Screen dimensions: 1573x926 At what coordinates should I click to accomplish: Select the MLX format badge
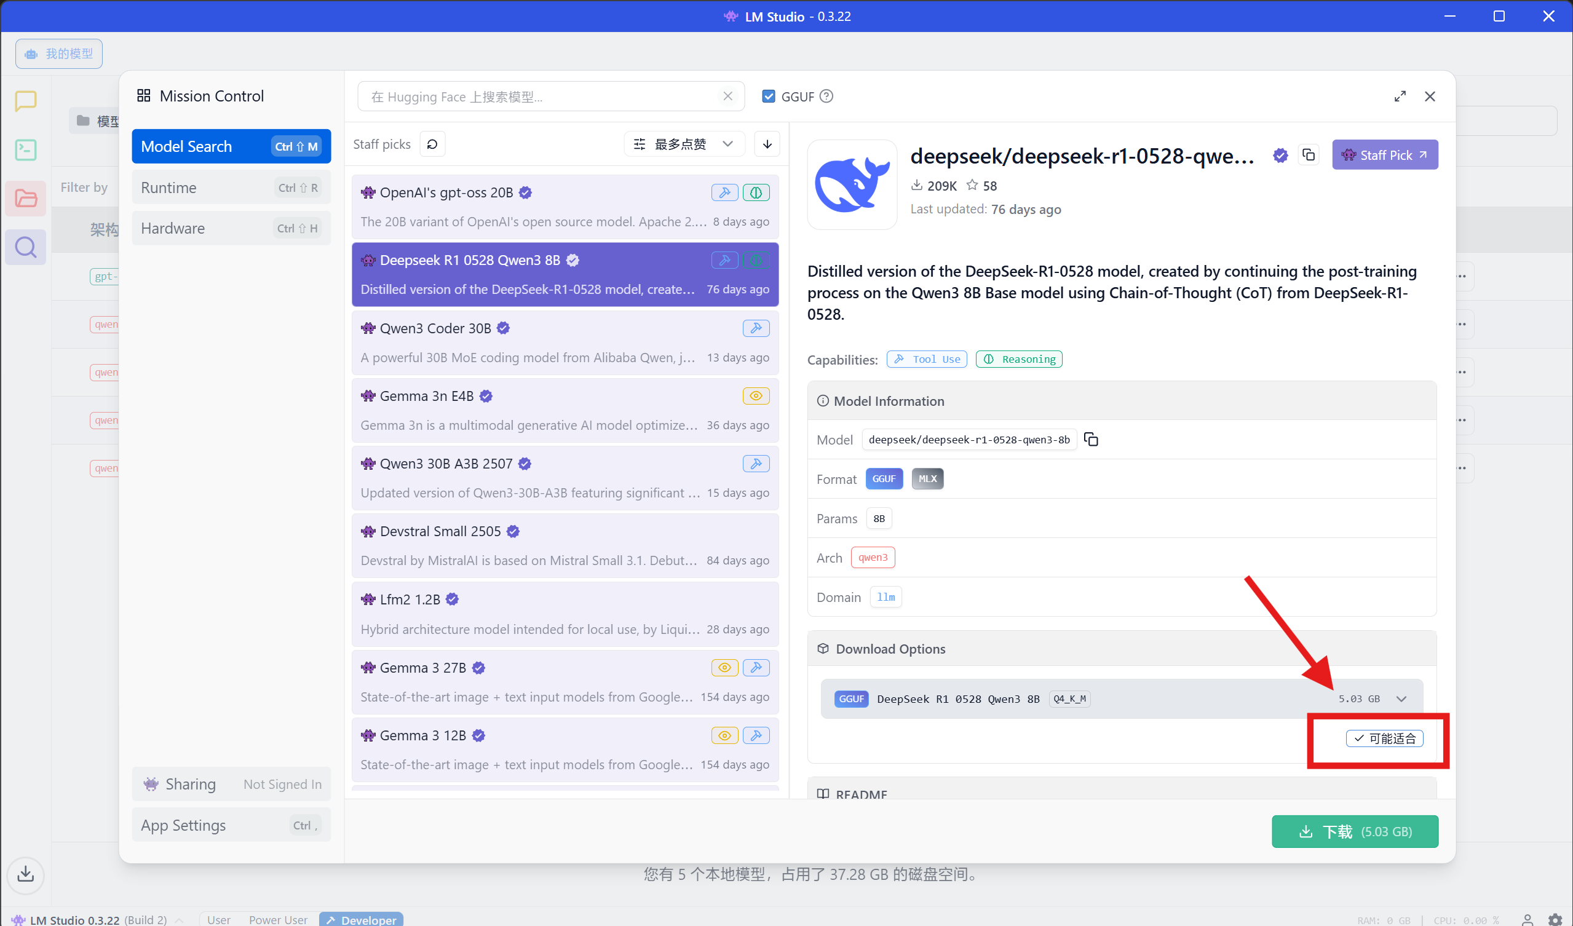pos(927,478)
